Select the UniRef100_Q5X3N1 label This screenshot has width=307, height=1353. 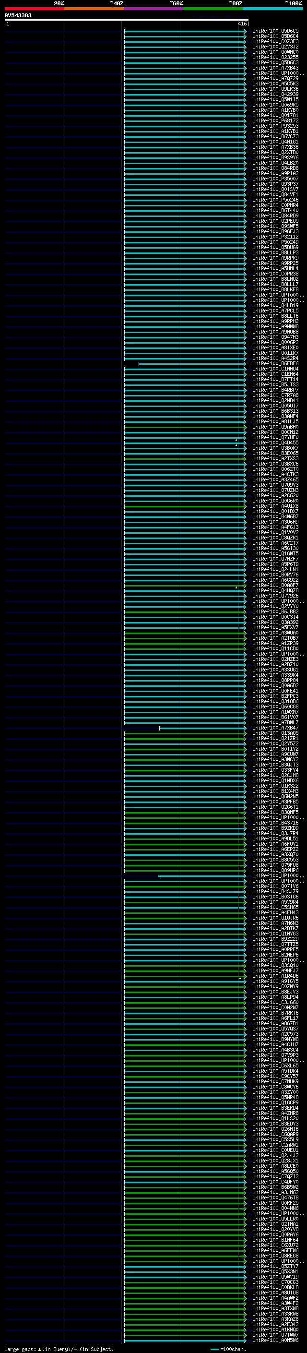[x=275, y=1271]
